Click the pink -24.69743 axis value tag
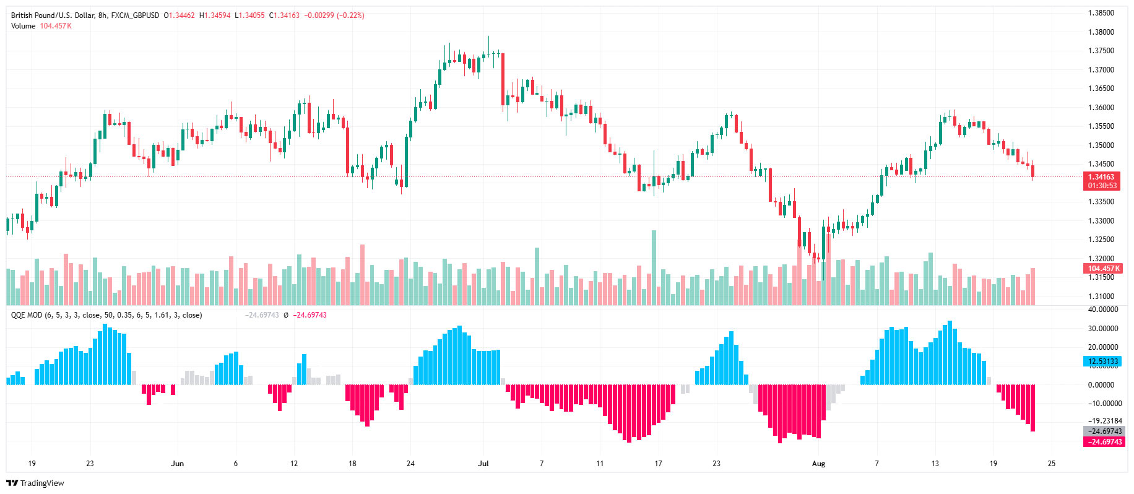The image size is (1134, 494). coord(1104,442)
